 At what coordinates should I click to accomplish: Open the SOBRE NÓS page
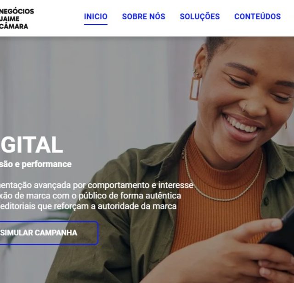point(144,17)
